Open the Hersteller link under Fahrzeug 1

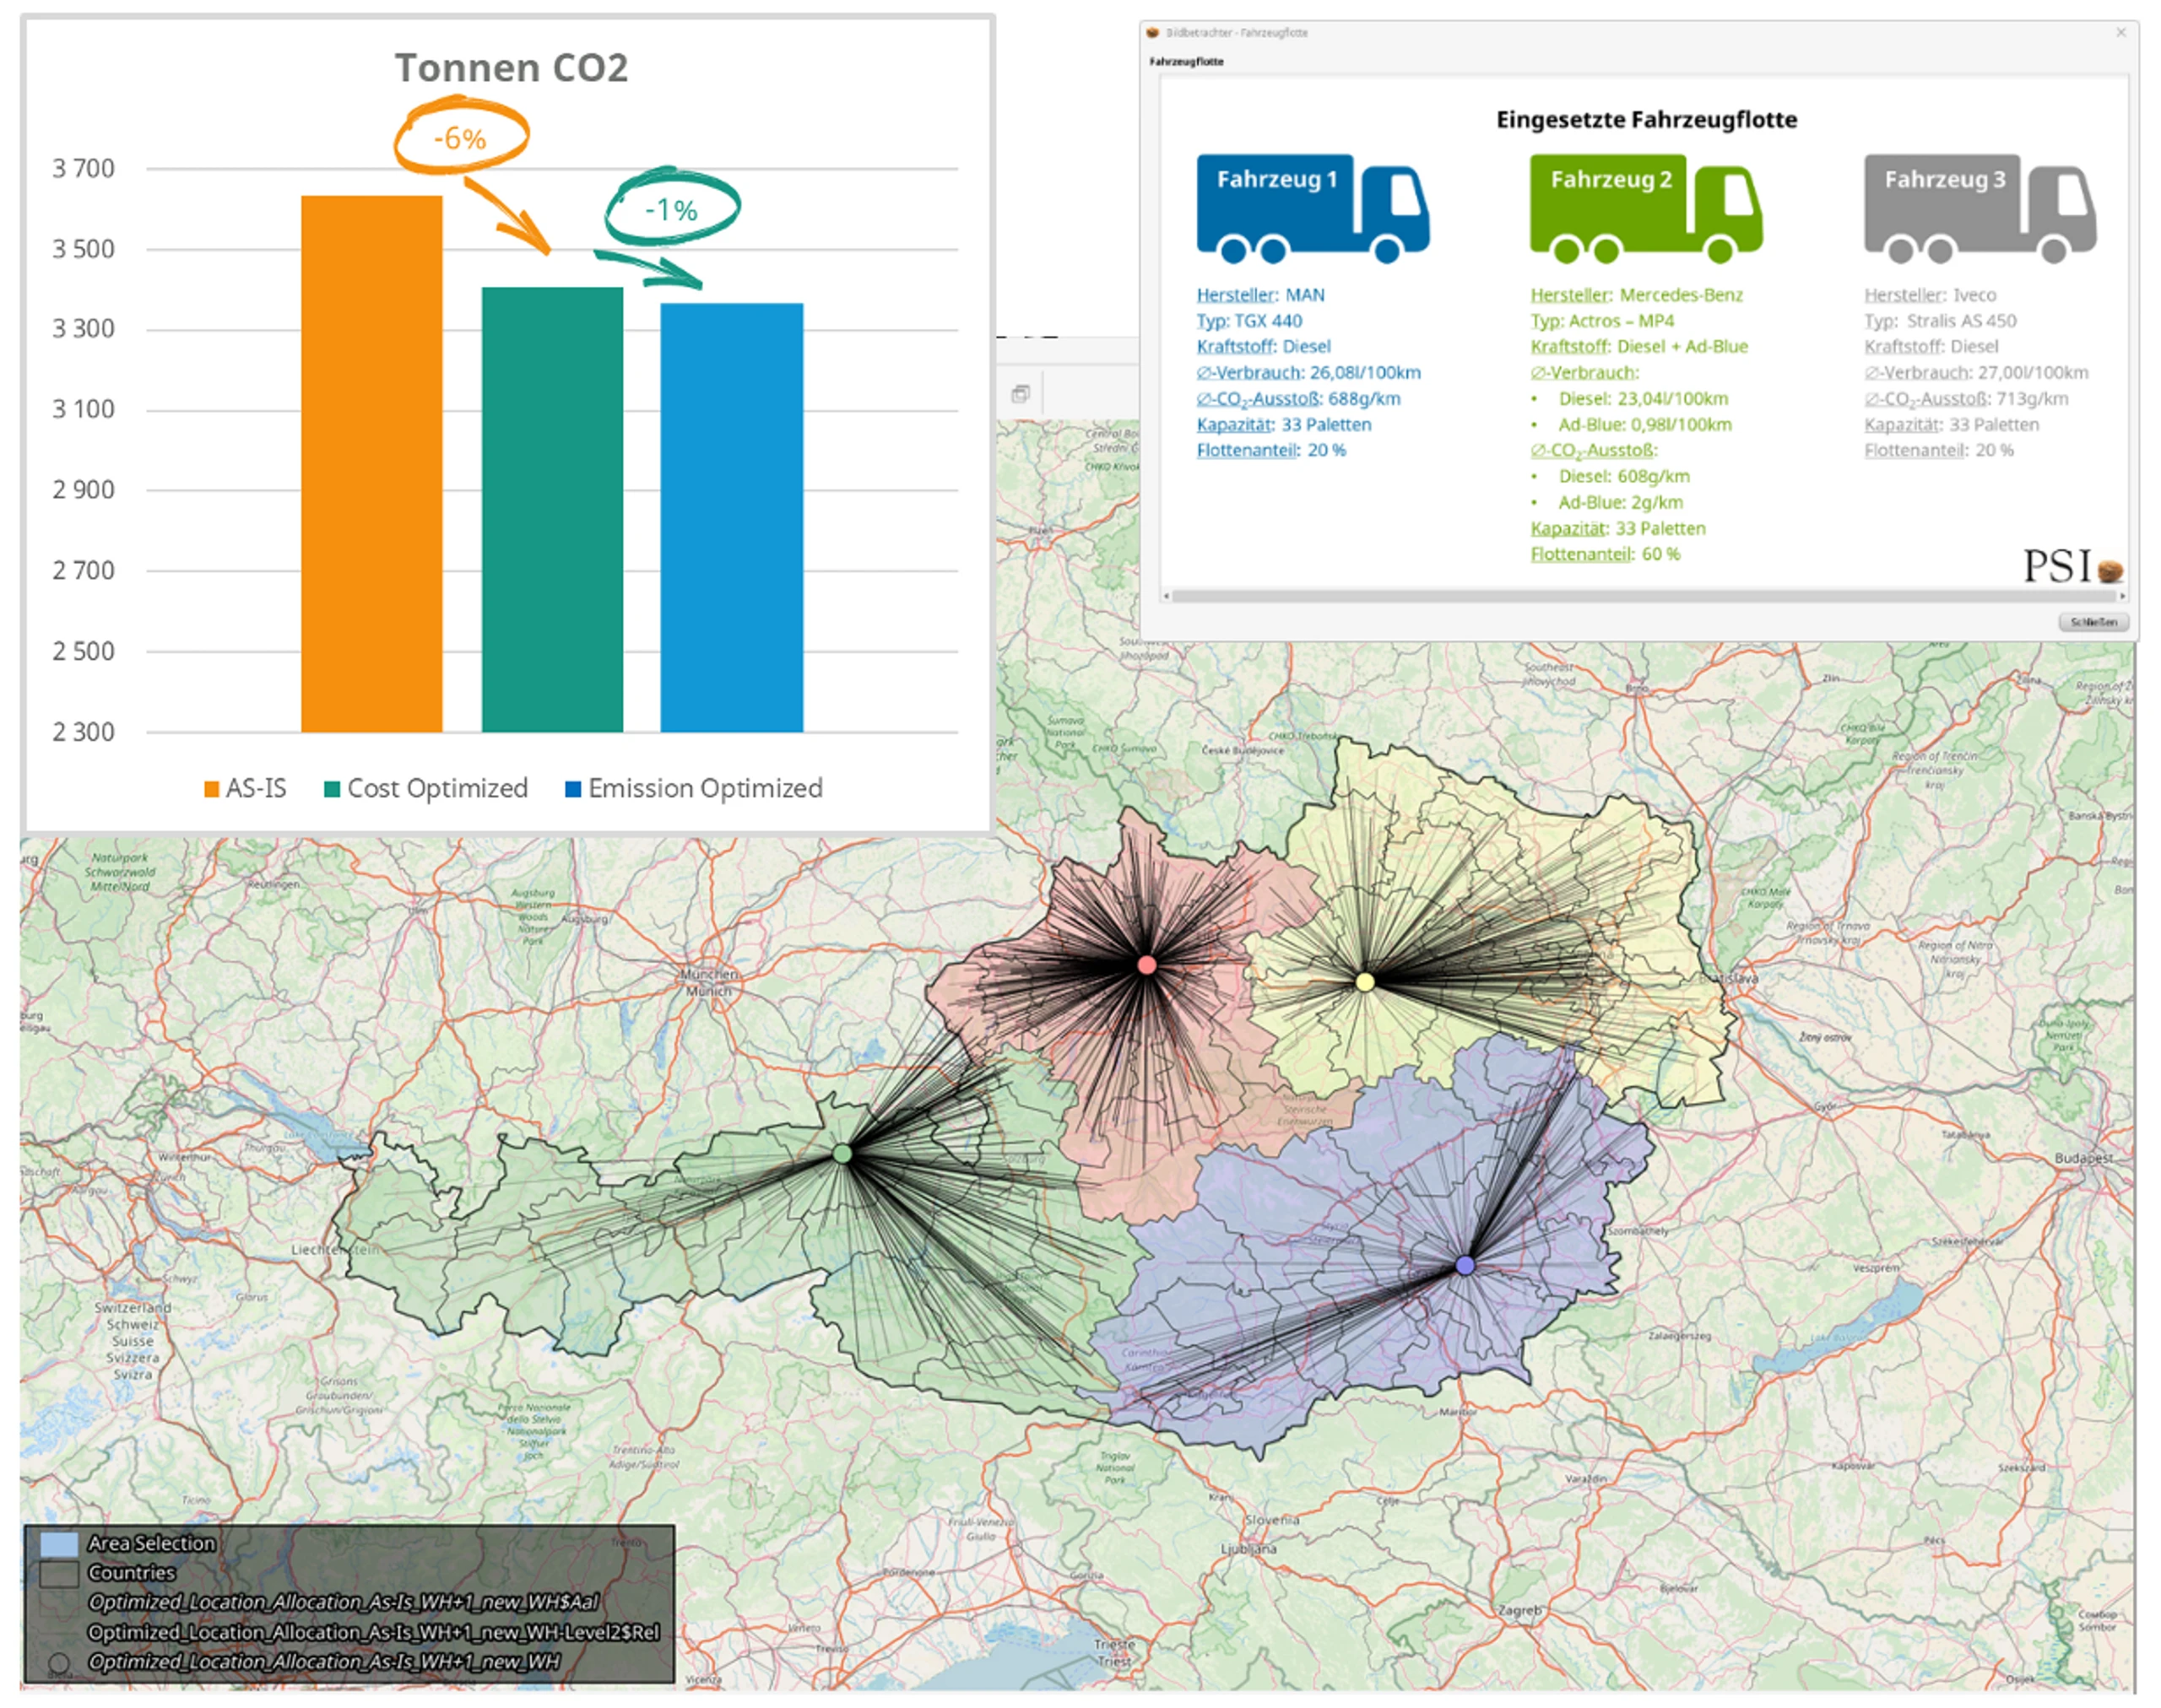coord(1237,295)
